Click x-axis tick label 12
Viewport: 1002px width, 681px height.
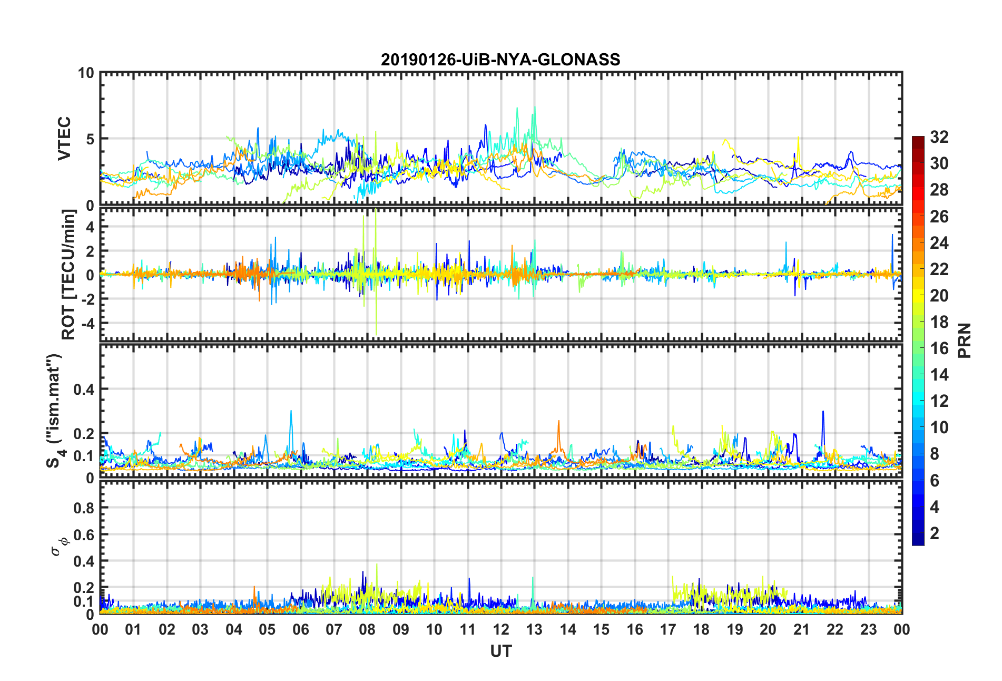(501, 629)
